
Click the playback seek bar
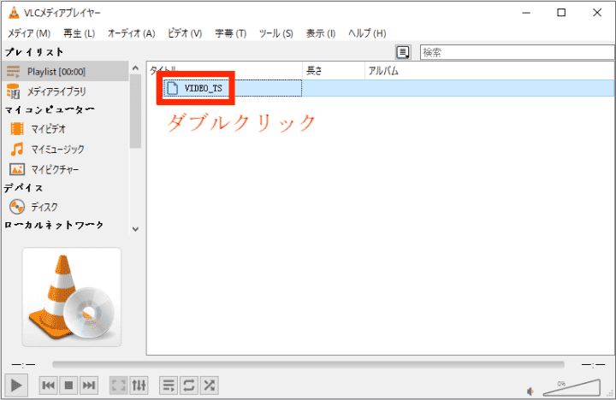tap(308, 365)
